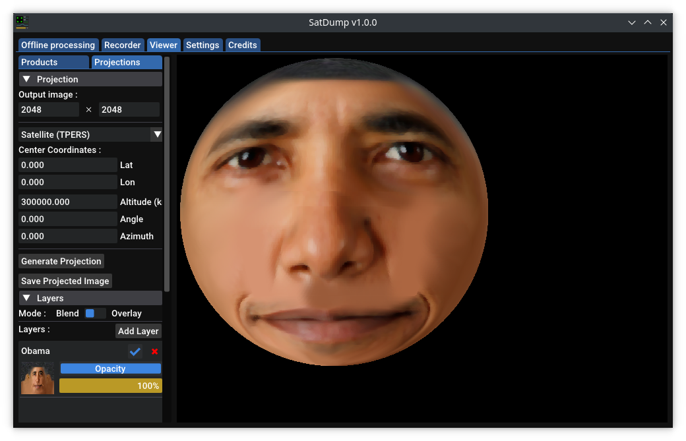Click the 'Blend' mode label
The image size is (686, 441).
[x=67, y=313]
